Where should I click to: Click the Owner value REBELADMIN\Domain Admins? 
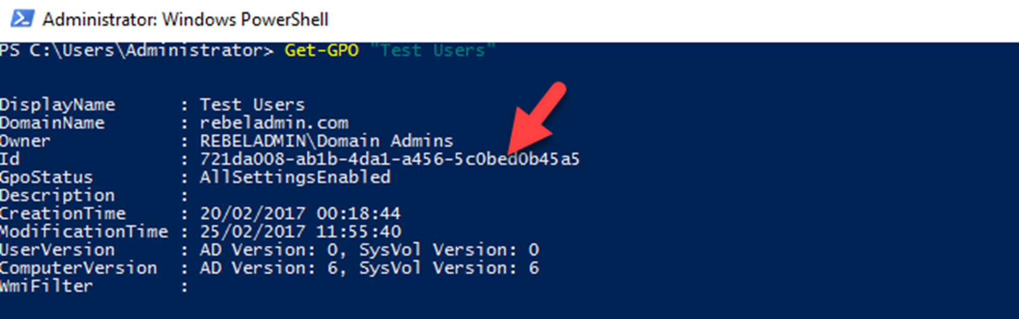coord(326,140)
